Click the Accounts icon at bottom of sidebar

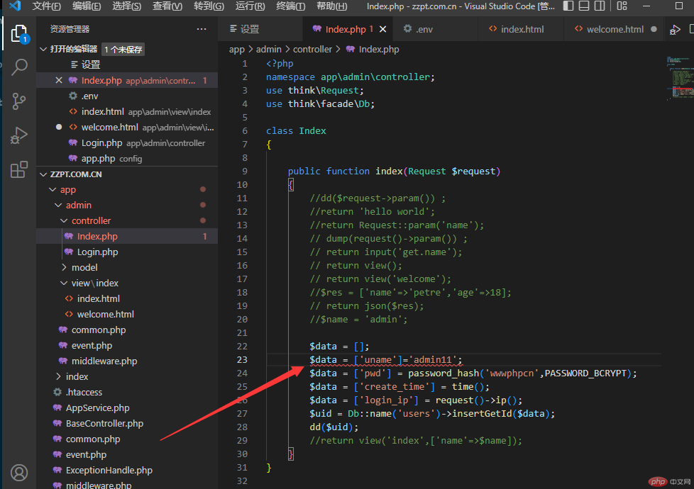point(18,472)
